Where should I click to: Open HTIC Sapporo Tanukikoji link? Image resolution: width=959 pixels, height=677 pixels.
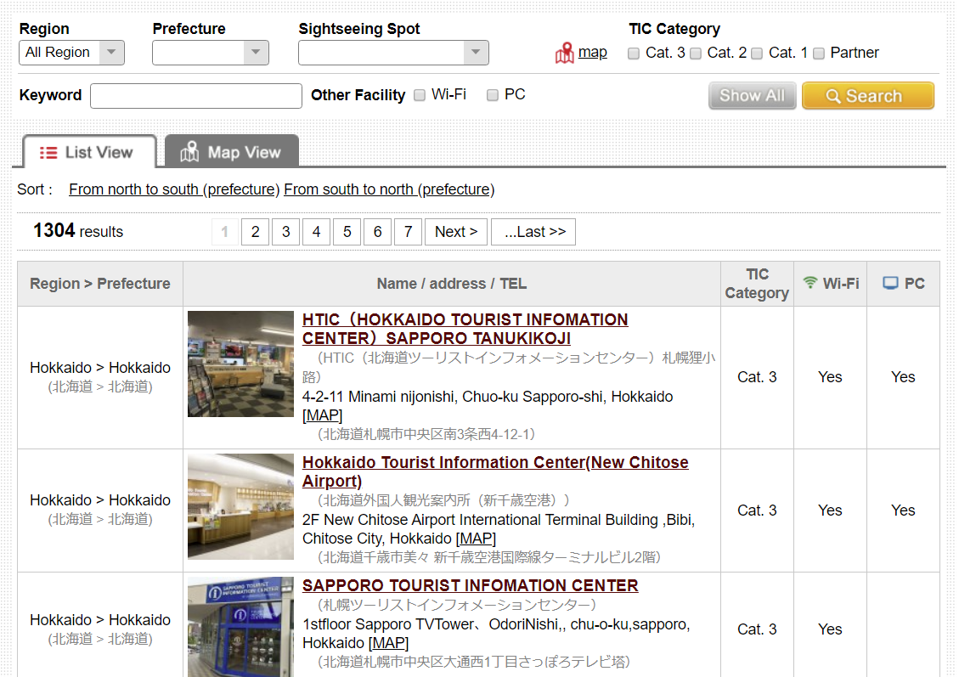coord(465,329)
